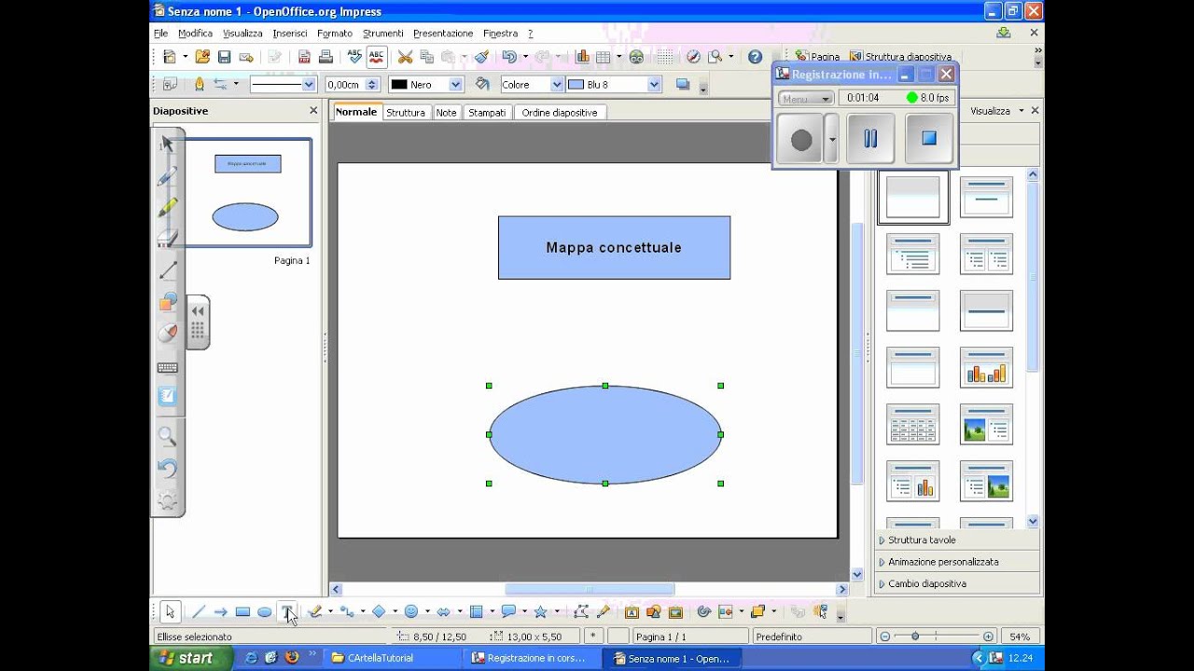
Task: Switch to Ordine diapositive tab
Action: (560, 112)
